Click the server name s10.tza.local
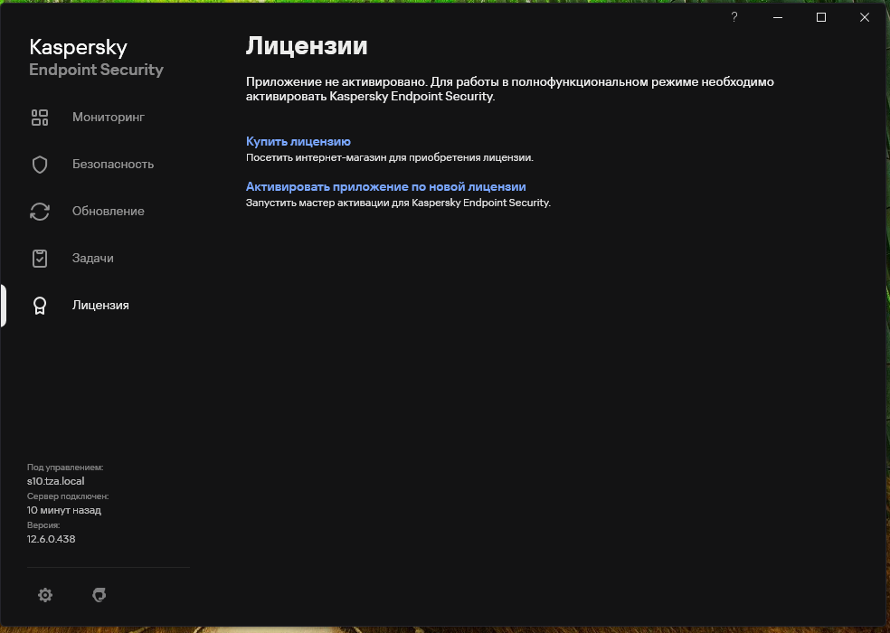The image size is (890, 633). (x=56, y=481)
